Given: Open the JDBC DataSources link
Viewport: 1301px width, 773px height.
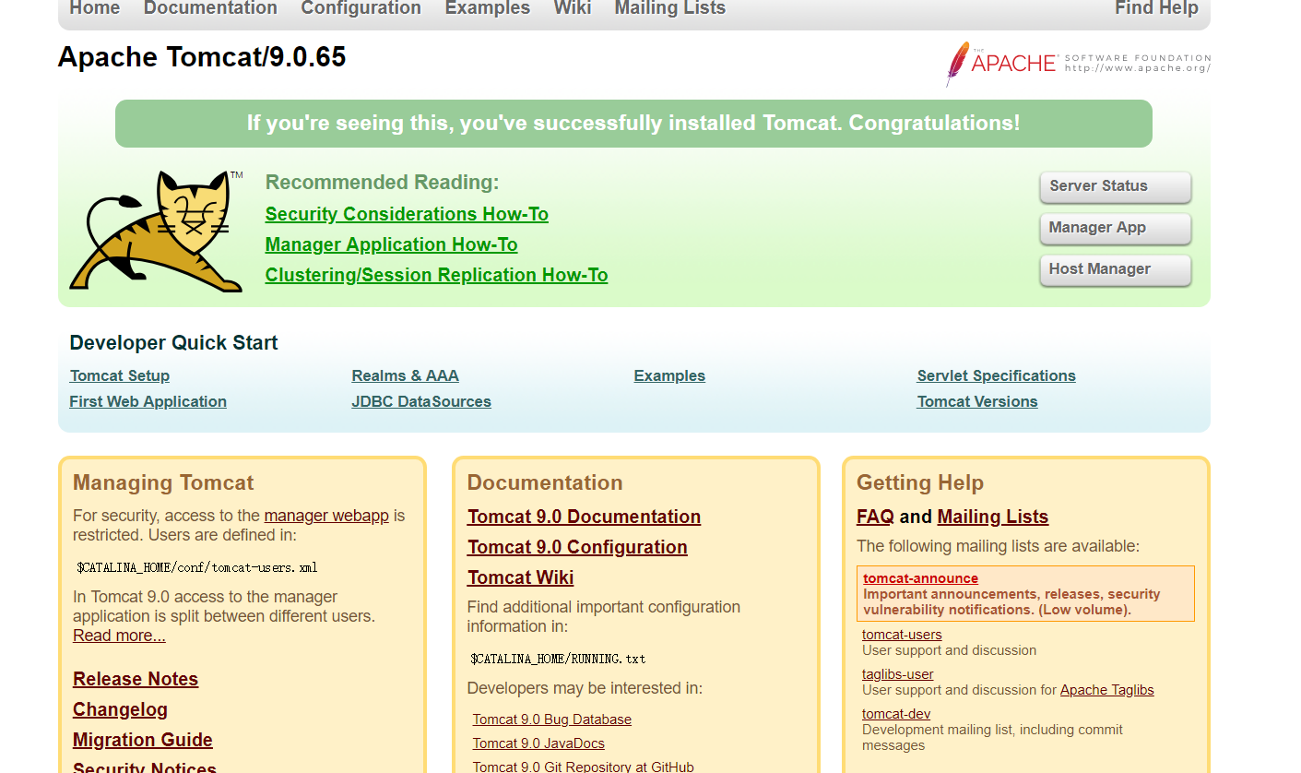Looking at the screenshot, I should tap(421, 401).
